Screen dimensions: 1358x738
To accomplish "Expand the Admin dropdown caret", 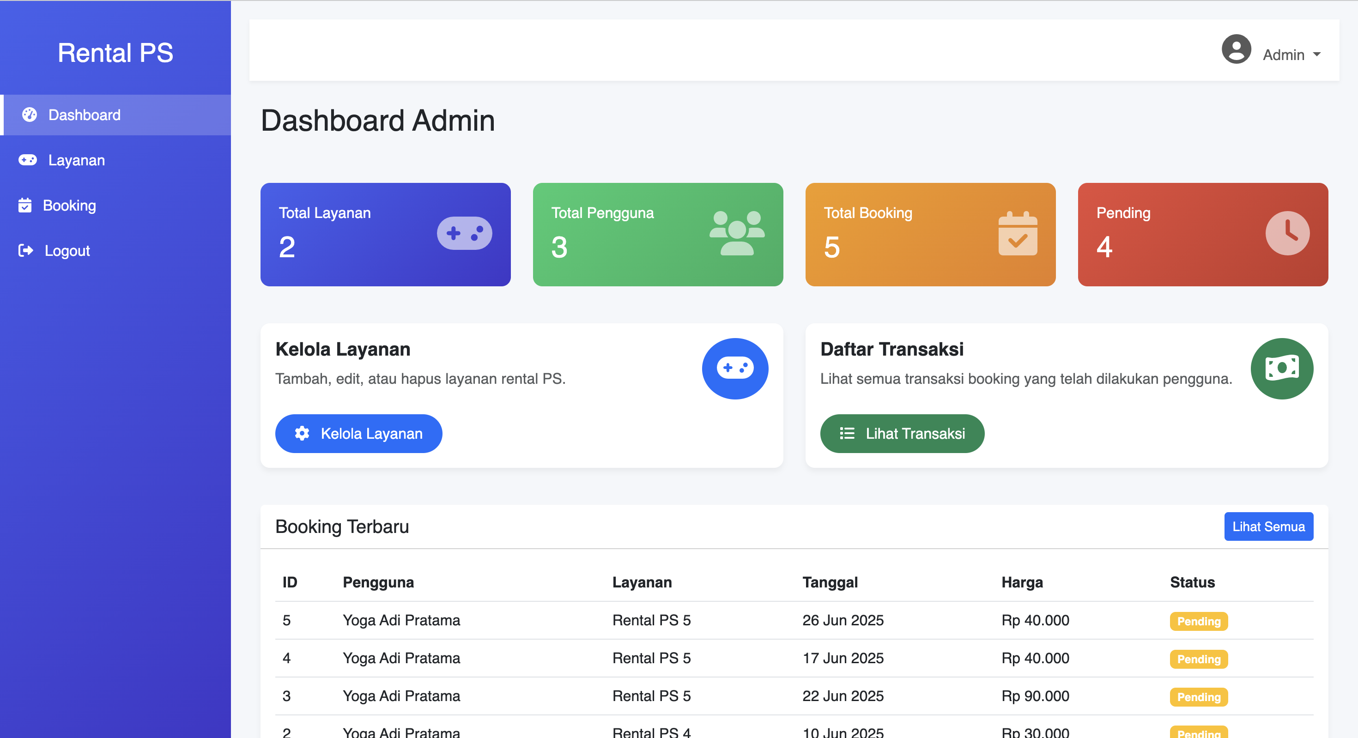I will 1317,54.
